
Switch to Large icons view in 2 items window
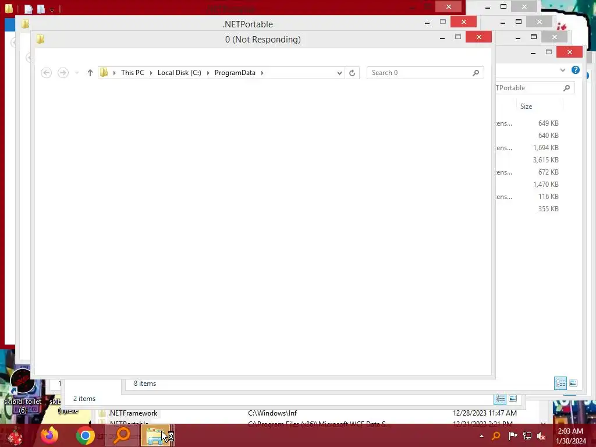point(513,398)
